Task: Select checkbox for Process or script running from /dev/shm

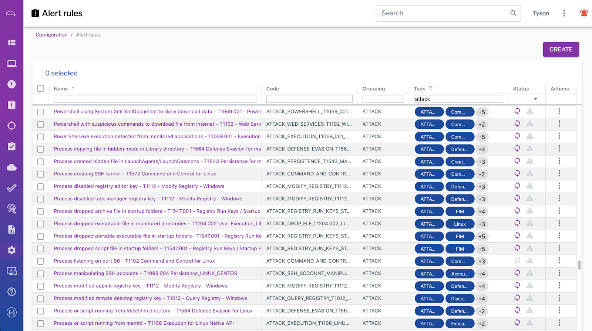Action: point(41,311)
